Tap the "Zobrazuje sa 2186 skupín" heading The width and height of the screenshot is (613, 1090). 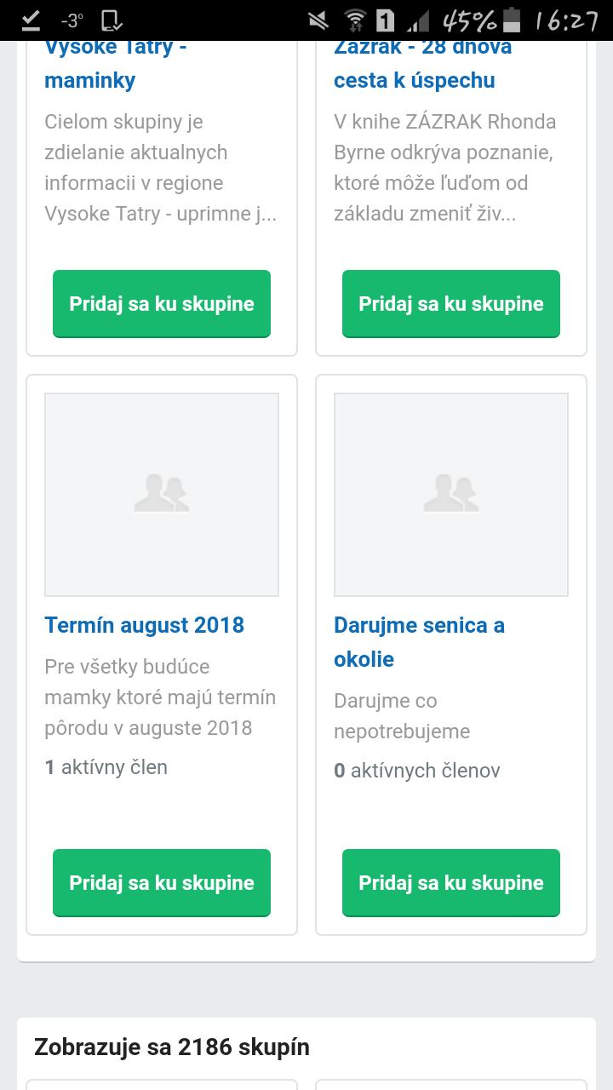tap(172, 1047)
